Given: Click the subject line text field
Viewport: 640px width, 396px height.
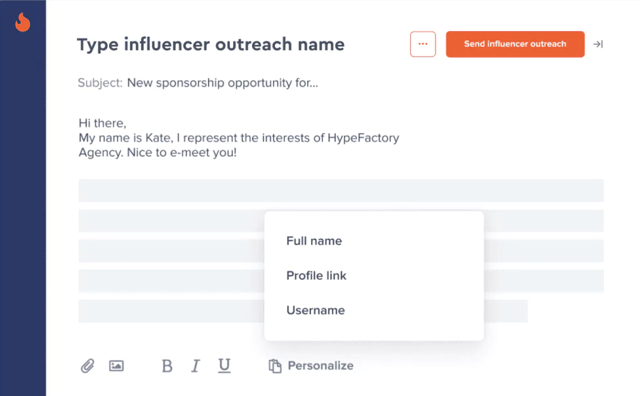Looking at the screenshot, I should [x=223, y=83].
